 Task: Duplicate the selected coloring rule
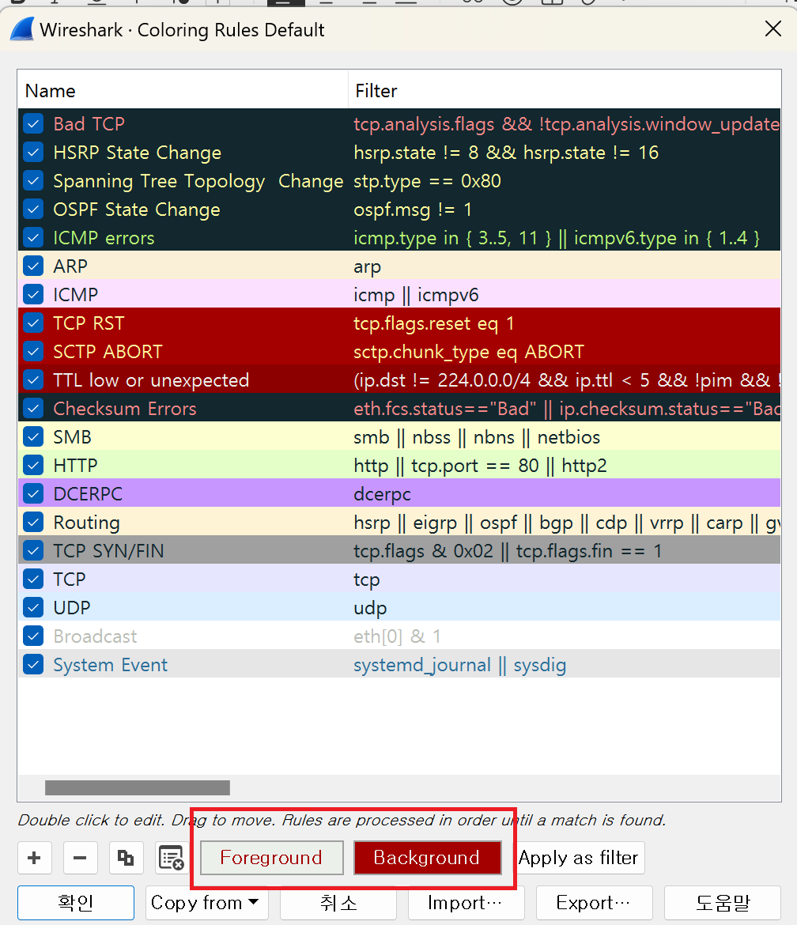tap(126, 858)
